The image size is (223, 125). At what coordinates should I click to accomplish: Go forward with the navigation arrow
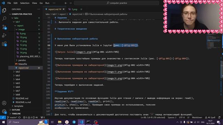pyautogui.click(x=70, y=3)
